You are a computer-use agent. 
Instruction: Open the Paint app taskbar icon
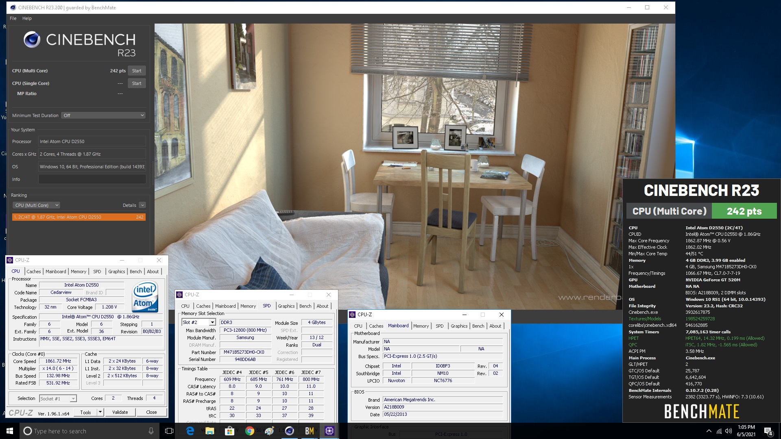[270, 431]
